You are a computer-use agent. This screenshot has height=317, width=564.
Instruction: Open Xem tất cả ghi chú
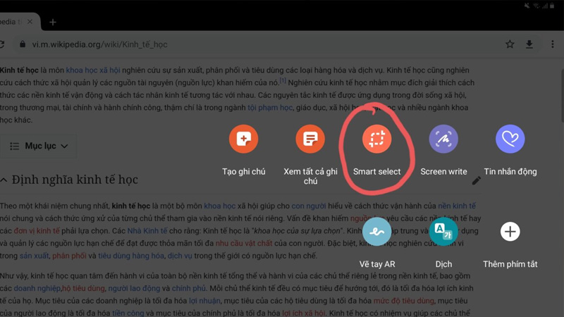(x=310, y=139)
